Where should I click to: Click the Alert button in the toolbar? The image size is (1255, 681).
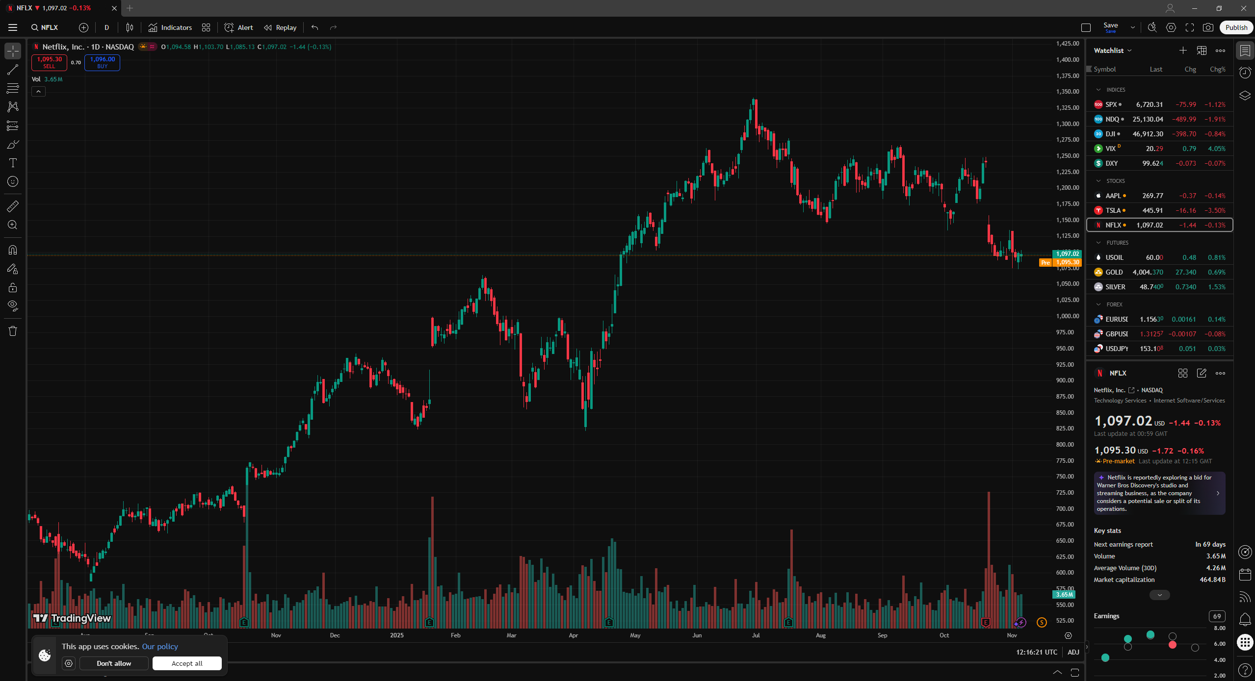coord(239,27)
